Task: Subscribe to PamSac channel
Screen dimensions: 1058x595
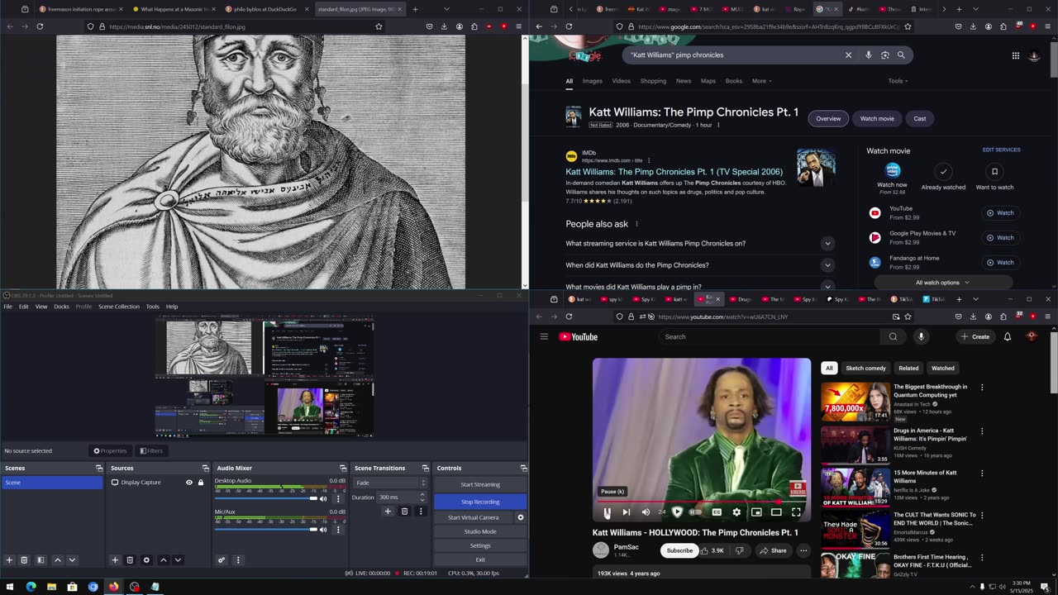Action: tap(679, 550)
